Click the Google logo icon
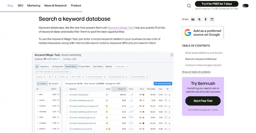 [x=188, y=33]
